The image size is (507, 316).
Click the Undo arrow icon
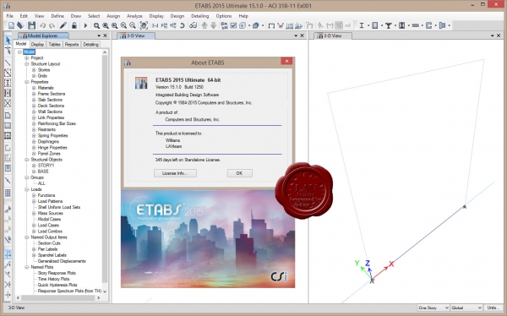pyautogui.click(x=42, y=25)
